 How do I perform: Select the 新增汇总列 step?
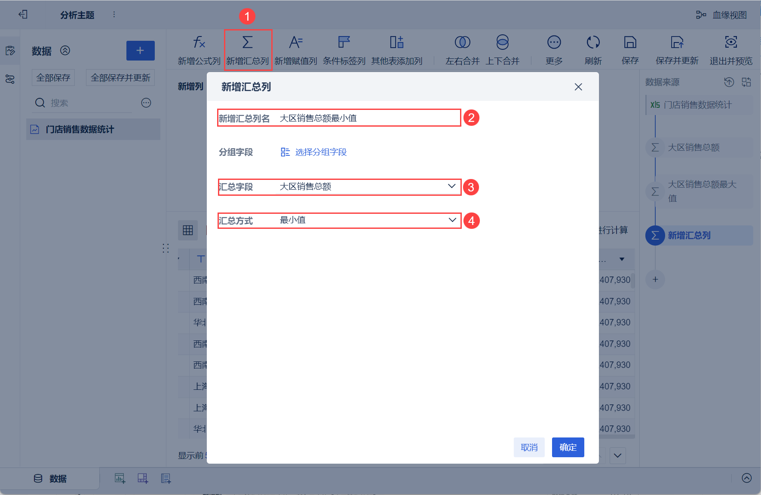tap(700, 235)
